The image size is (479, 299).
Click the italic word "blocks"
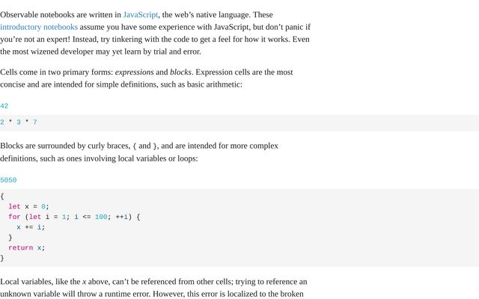pos(180,73)
